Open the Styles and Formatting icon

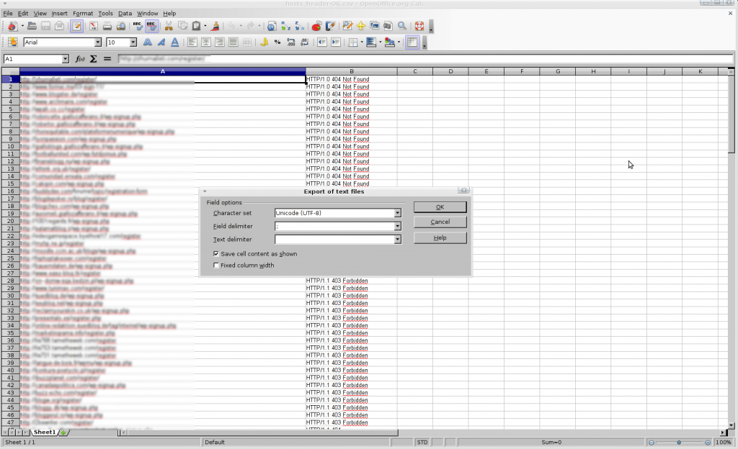pos(13,42)
